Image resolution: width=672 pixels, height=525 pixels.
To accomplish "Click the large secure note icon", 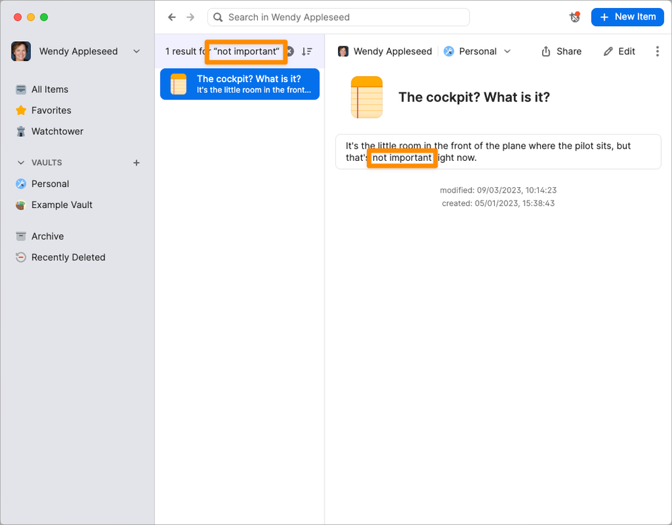I will click(366, 97).
